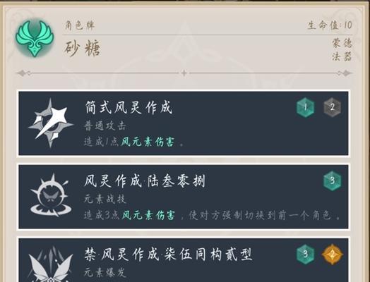Select the 禁·风灵作成·柒伍同构贰型 skill title
This screenshot has width=370, height=282.
pyautogui.click(x=168, y=255)
